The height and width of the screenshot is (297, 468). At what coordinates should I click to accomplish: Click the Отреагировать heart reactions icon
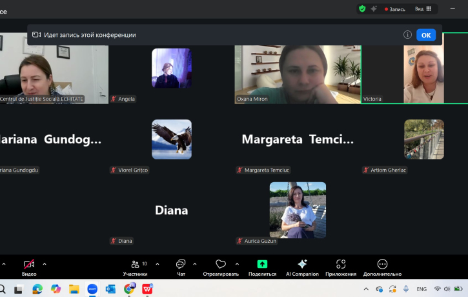[x=221, y=267]
